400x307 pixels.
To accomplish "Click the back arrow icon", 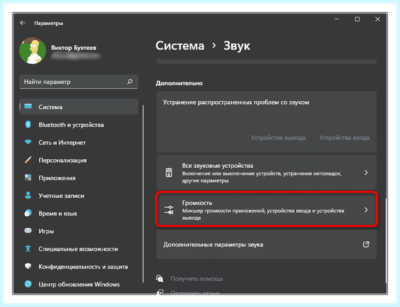I will [x=23, y=23].
